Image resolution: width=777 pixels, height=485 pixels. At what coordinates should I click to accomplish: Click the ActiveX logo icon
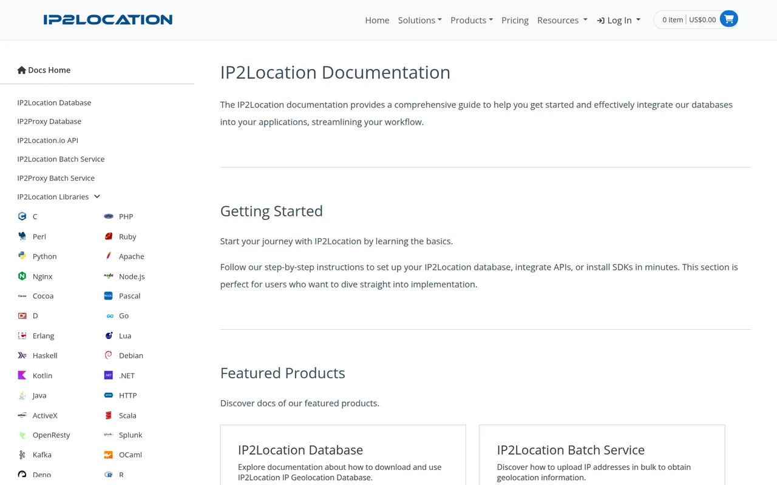pyautogui.click(x=22, y=415)
